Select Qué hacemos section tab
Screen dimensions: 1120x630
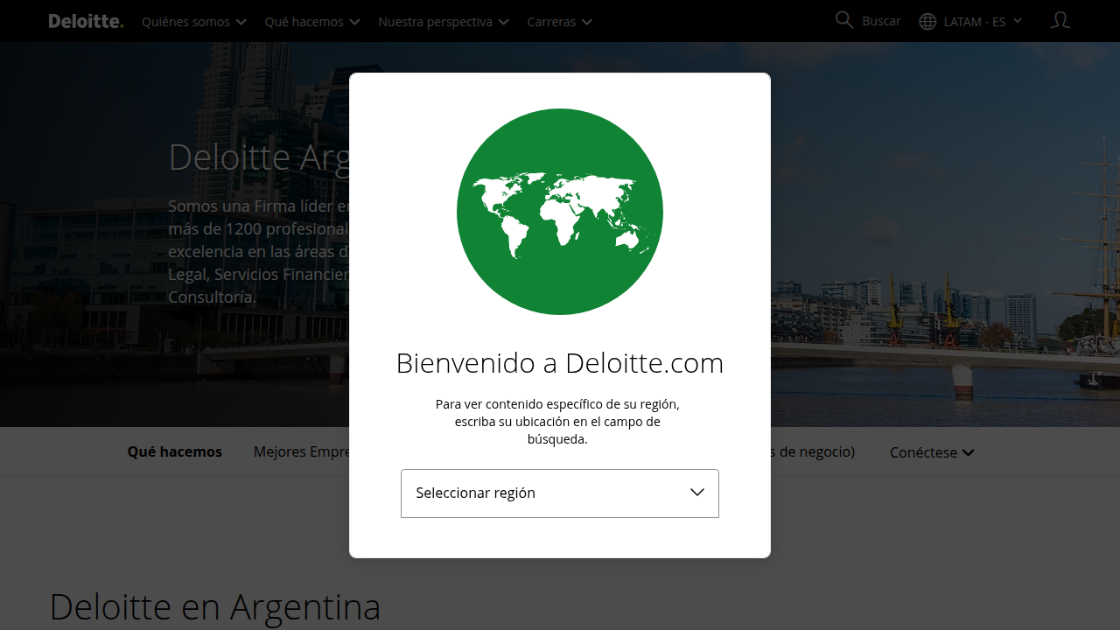[175, 452]
